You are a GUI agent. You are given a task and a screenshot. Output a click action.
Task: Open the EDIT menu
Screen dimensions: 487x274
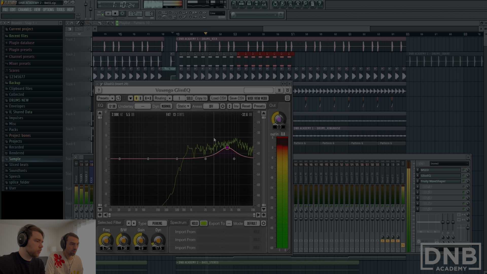click(13, 10)
